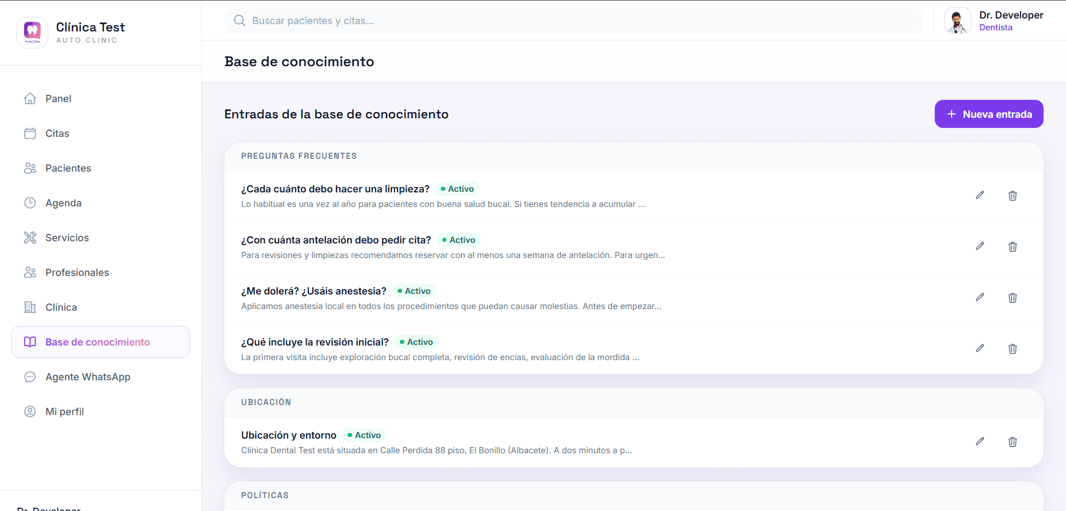This screenshot has height=511, width=1066.
Task: Open entry '¿Me dolerá? ¿Usáis anestesia?'
Action: click(x=313, y=291)
